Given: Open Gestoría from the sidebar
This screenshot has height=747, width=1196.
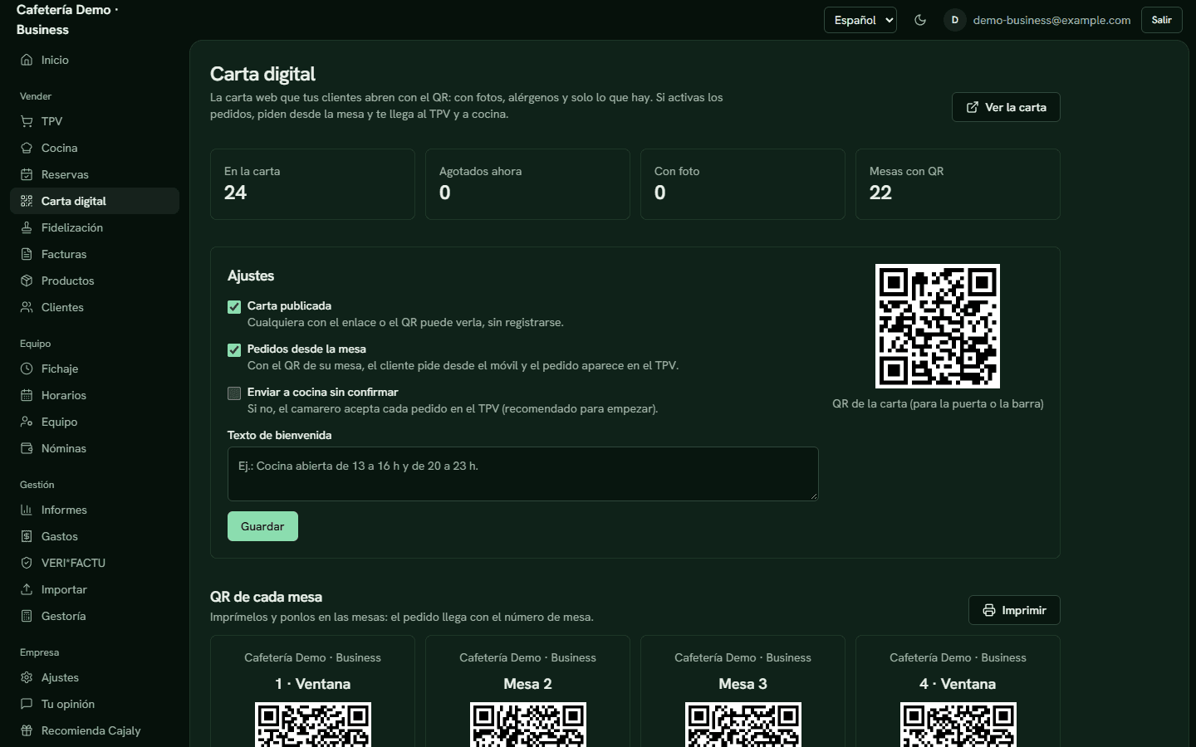Looking at the screenshot, I should coord(95,616).
